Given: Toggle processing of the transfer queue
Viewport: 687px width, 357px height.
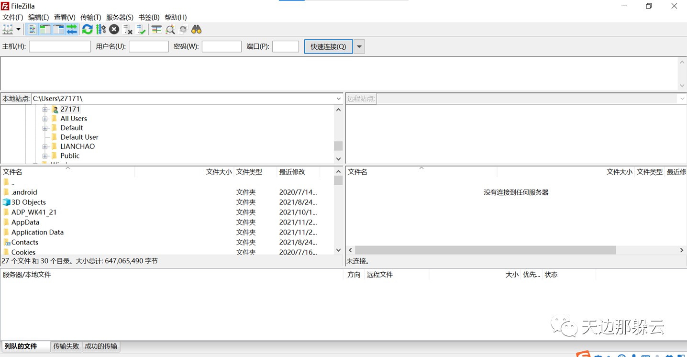Looking at the screenshot, I should point(101,30).
